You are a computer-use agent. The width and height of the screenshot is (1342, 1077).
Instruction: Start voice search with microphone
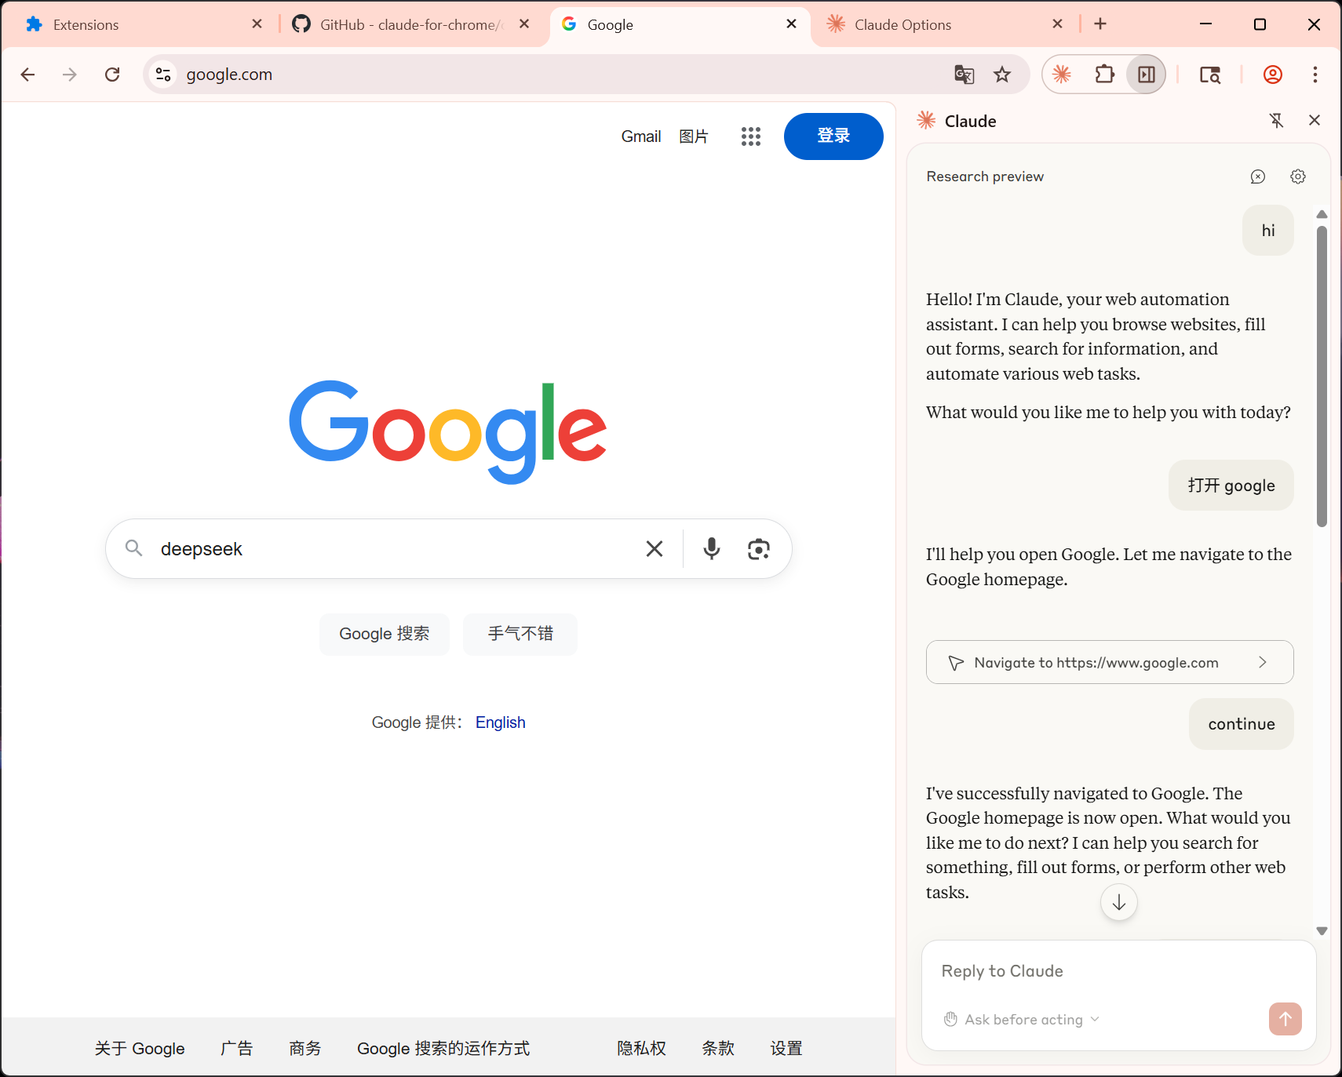(712, 549)
